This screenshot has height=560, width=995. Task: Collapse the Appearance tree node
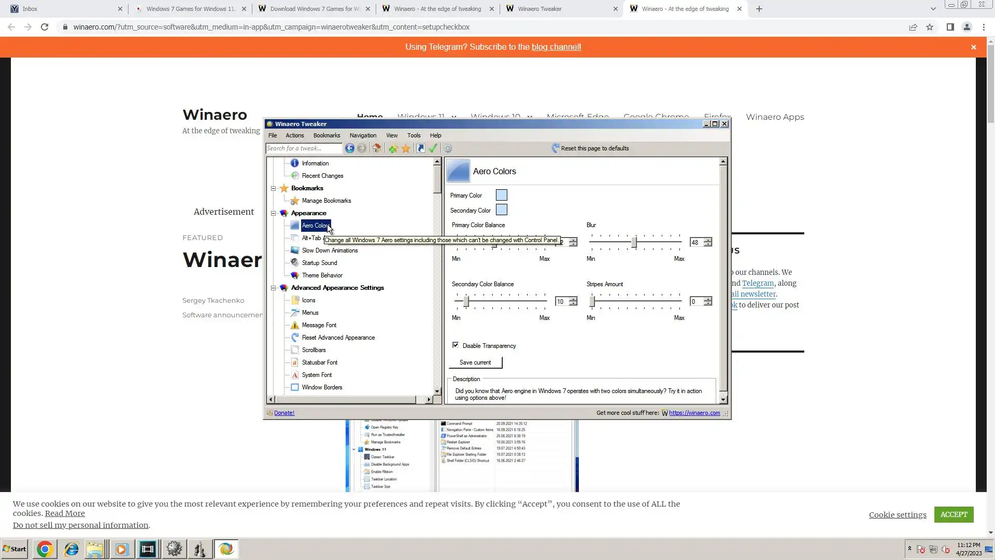(x=274, y=213)
